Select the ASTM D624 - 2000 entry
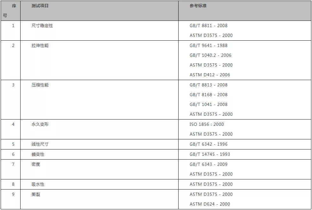The image size is (312, 210). tap(210, 204)
